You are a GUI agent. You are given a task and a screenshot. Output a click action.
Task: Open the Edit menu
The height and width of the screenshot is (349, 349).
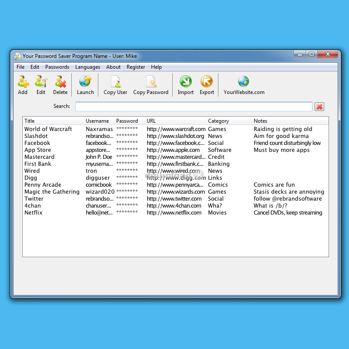click(35, 67)
